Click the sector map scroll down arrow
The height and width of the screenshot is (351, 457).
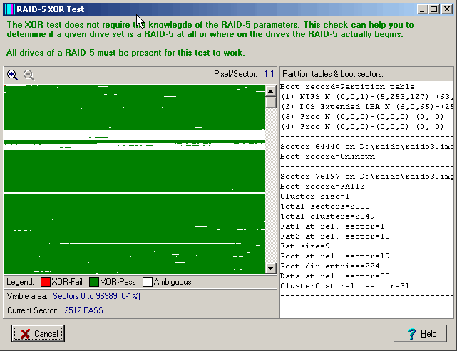[270, 268]
